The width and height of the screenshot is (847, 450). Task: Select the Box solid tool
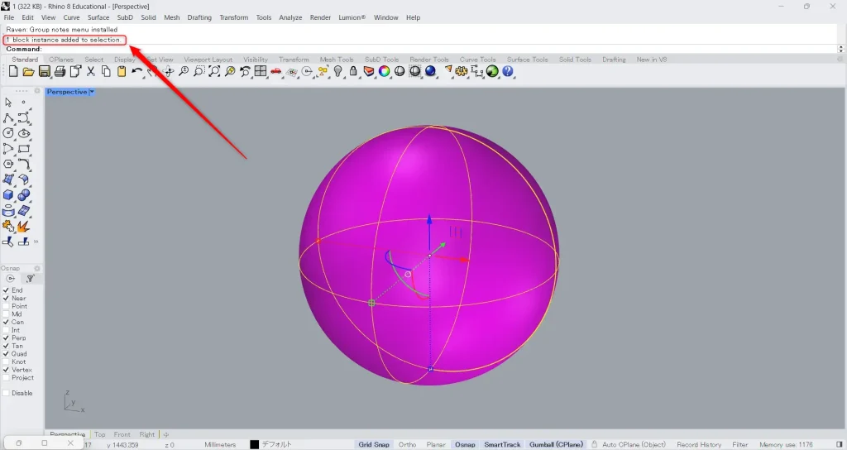point(8,195)
